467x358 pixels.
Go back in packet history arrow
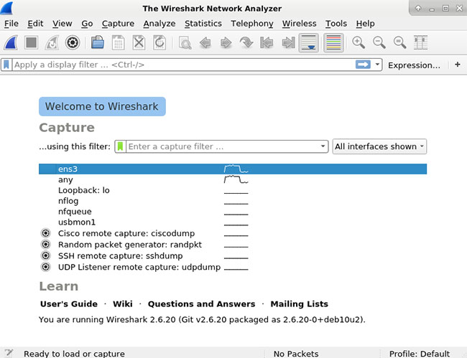[205, 43]
